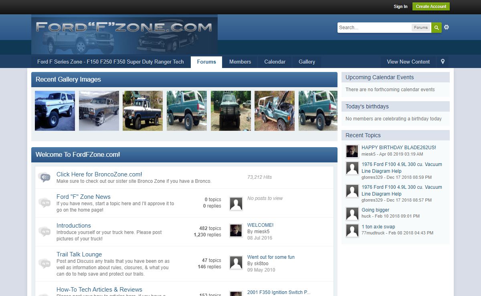Click the Sign In link
This screenshot has width=481, height=296.
[x=400, y=6]
